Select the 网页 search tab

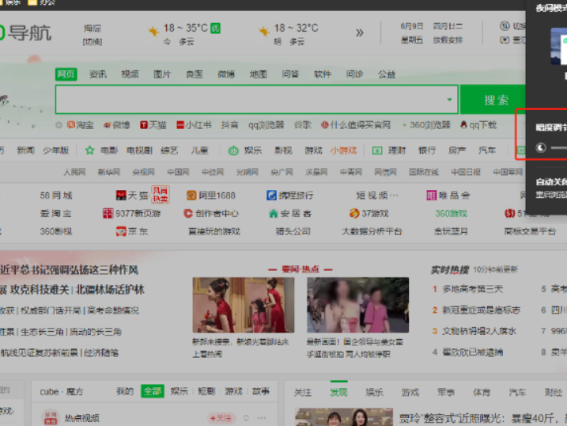point(66,74)
